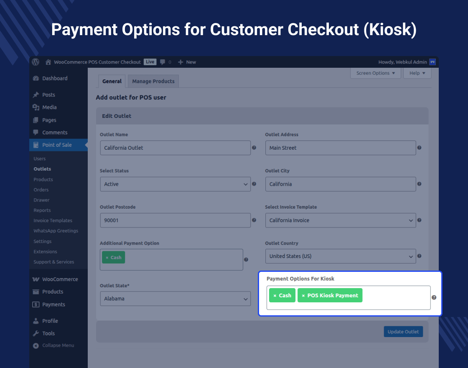Screen dimensions: 468x368
Task: Open the comments bubble icon in the admin bar
Action: pos(163,62)
